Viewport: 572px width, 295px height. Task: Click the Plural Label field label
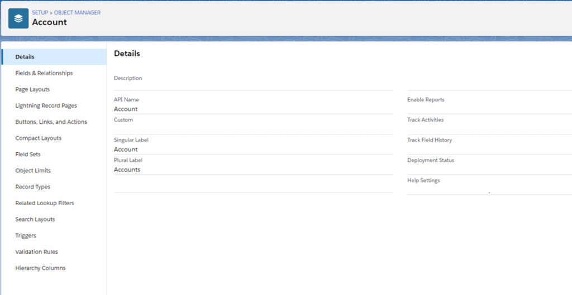tap(128, 160)
